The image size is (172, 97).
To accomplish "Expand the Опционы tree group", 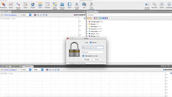I will [87, 29].
